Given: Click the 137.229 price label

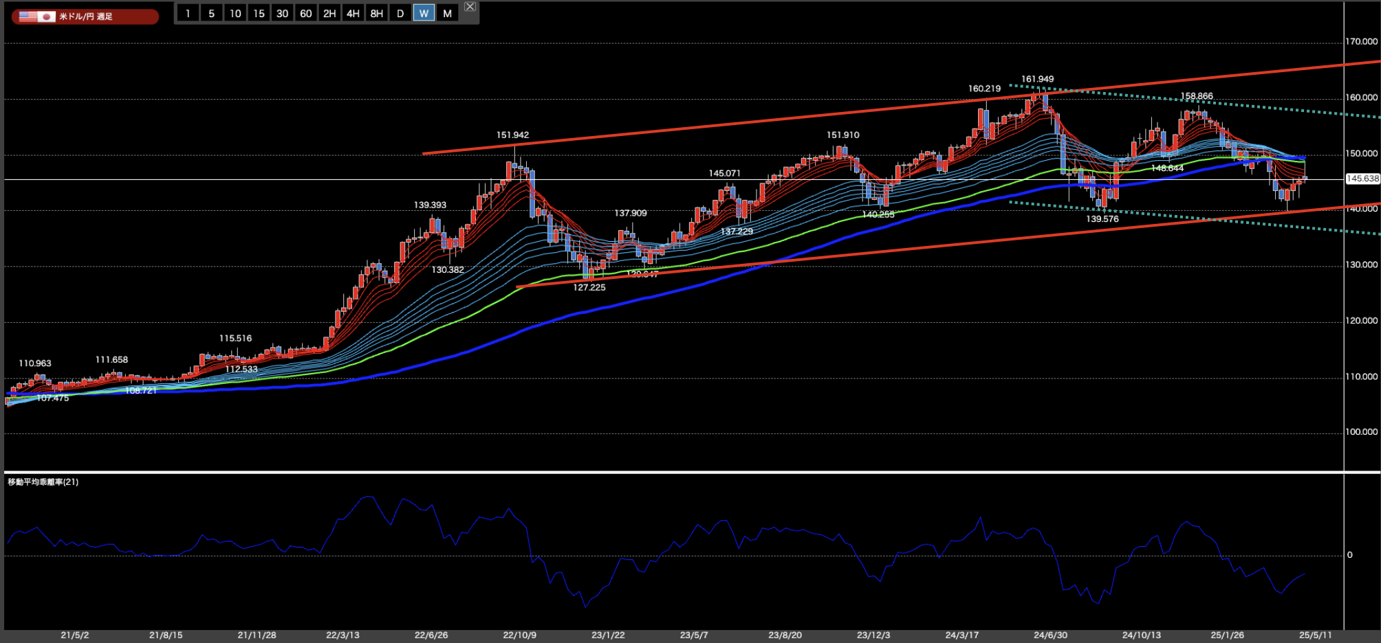Looking at the screenshot, I should click(737, 232).
